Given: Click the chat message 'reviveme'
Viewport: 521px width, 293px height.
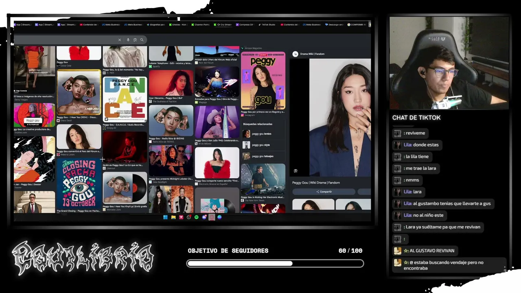Looking at the screenshot, I should 409,133.
